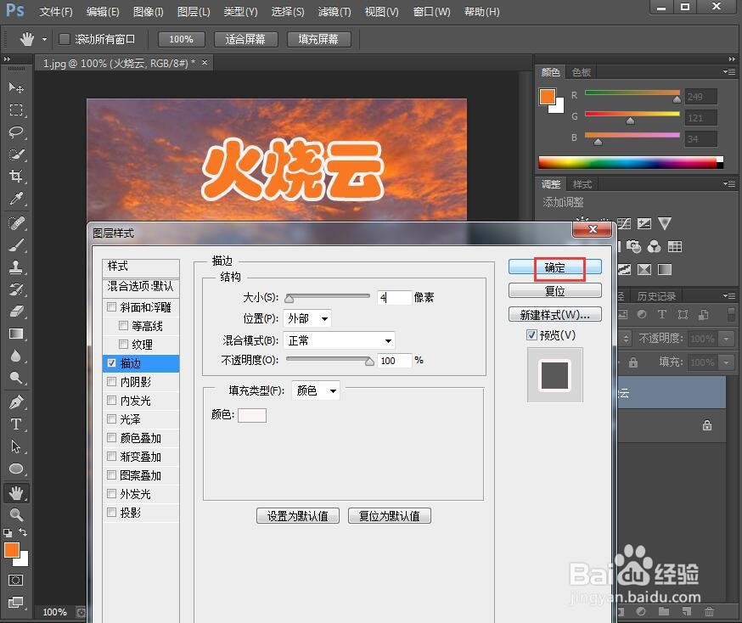Select the Ellipse shape tool
742x623 pixels.
coord(16,469)
